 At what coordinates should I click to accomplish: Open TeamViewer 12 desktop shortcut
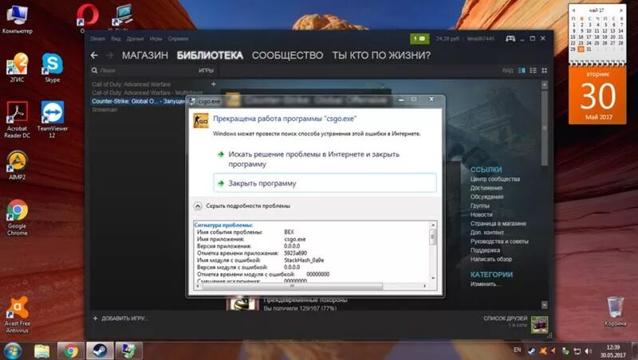point(52,119)
